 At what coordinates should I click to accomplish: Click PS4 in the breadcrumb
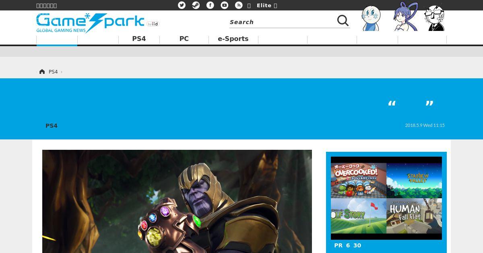click(x=53, y=72)
